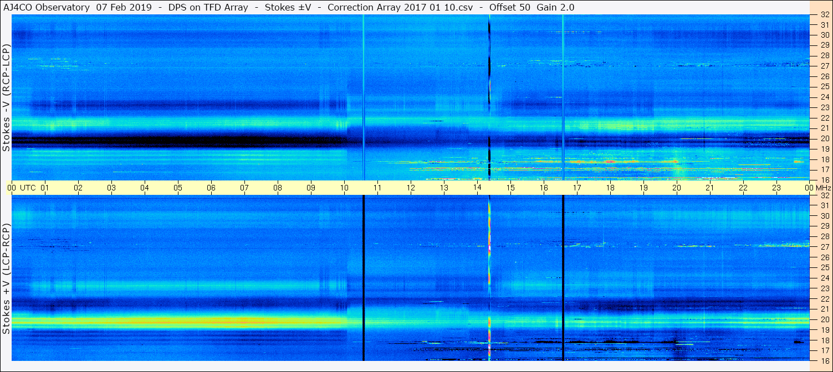Screen dimensions: 833x372
Task: Select hour "22" on the time axis
Action: pos(743,188)
